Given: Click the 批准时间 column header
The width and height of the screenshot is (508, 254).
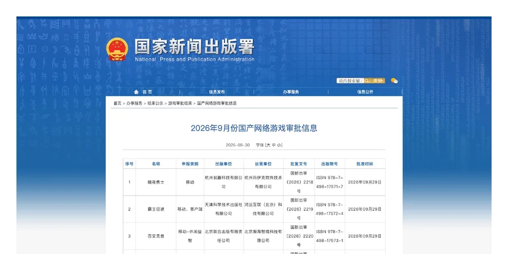Looking at the screenshot, I should pos(365,164).
